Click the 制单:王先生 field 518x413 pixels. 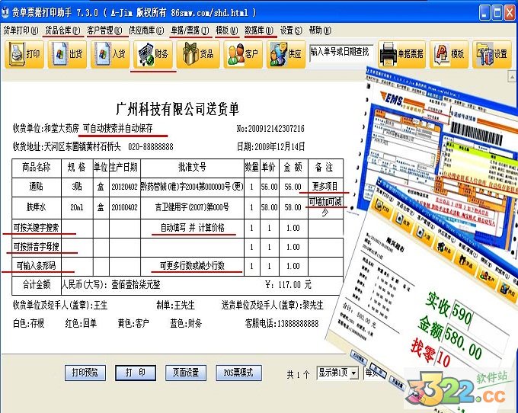[175, 305]
